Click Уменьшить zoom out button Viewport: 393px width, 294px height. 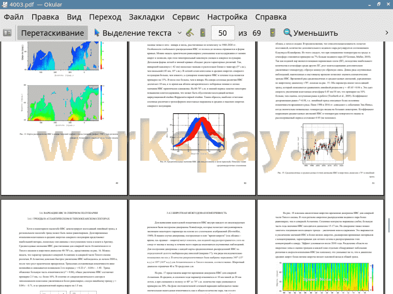tap(310, 33)
